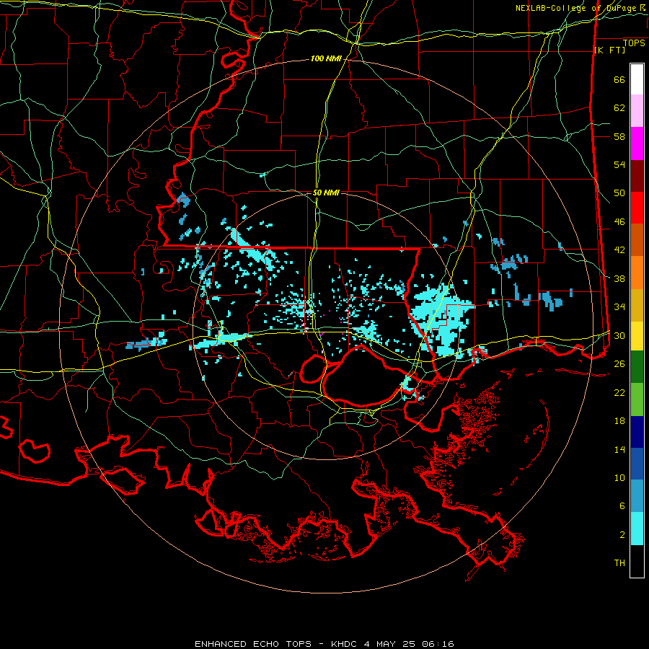Click the white 66 kft color swatch

coord(637,79)
